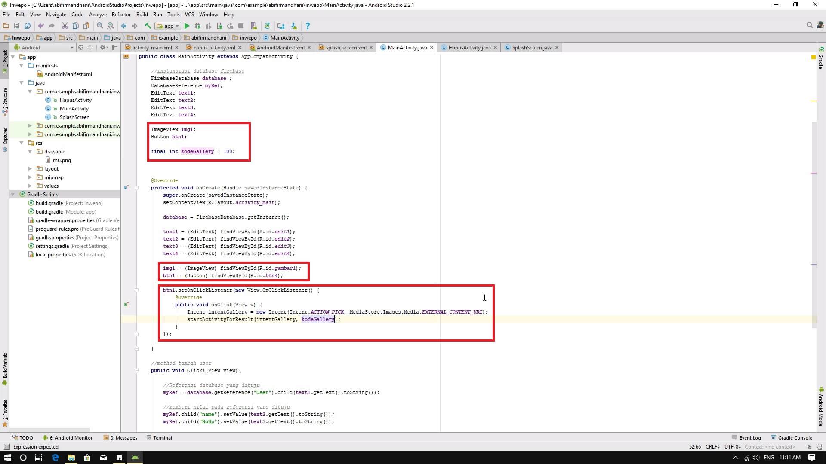
Task: Click the Save All floppy icon
Action: point(17,26)
